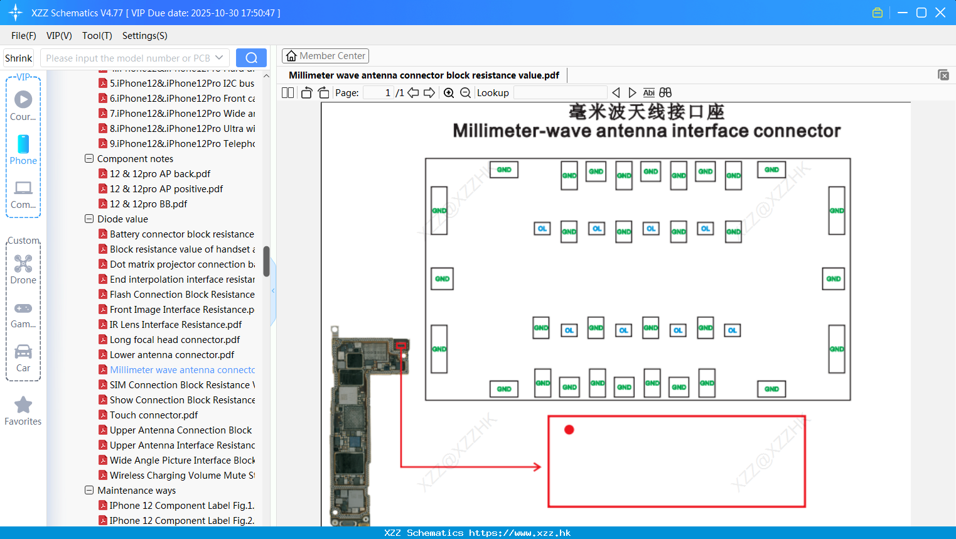Toggle match case Abi icon
This screenshot has height=539, width=956.
649,92
